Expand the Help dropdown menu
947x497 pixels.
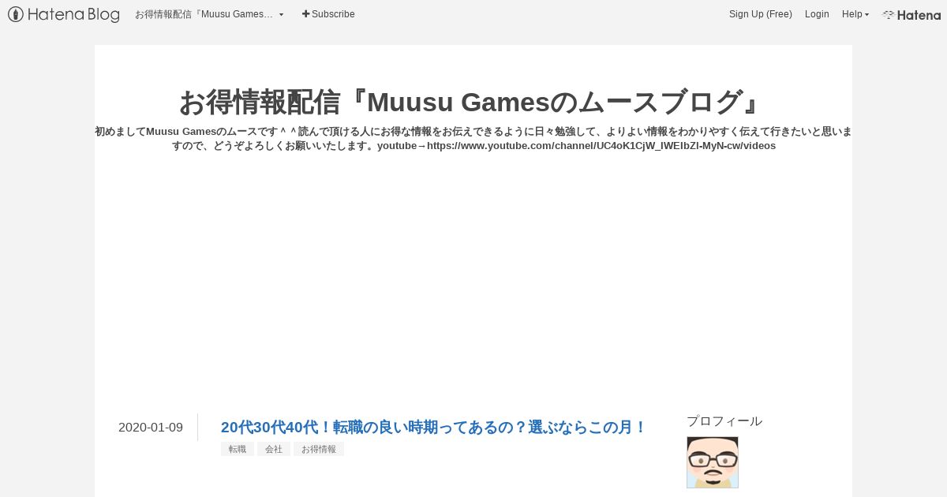(x=855, y=14)
